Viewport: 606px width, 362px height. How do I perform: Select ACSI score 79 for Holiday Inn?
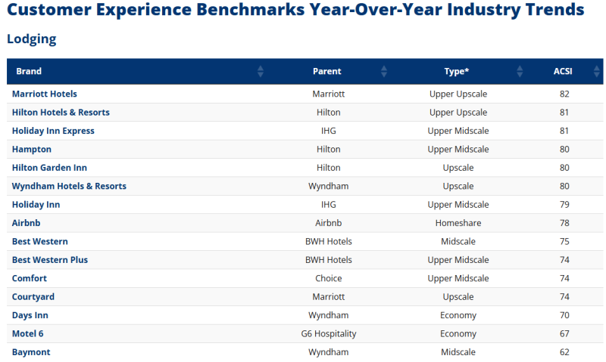564,205
